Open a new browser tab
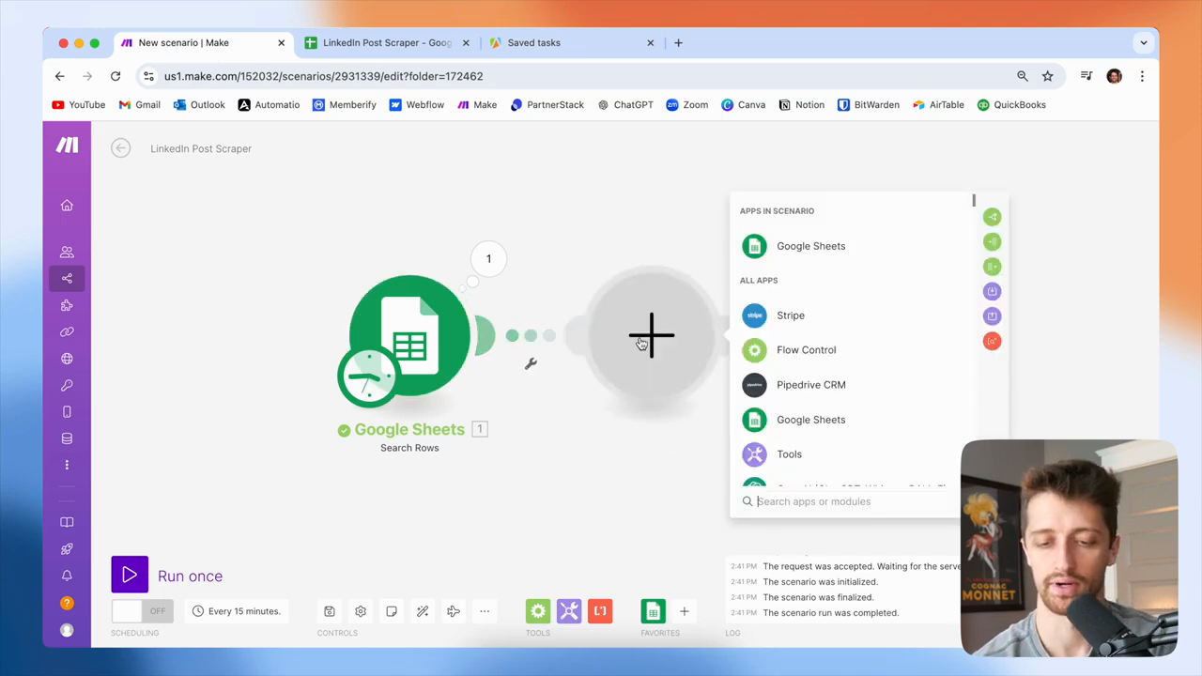 click(x=678, y=42)
